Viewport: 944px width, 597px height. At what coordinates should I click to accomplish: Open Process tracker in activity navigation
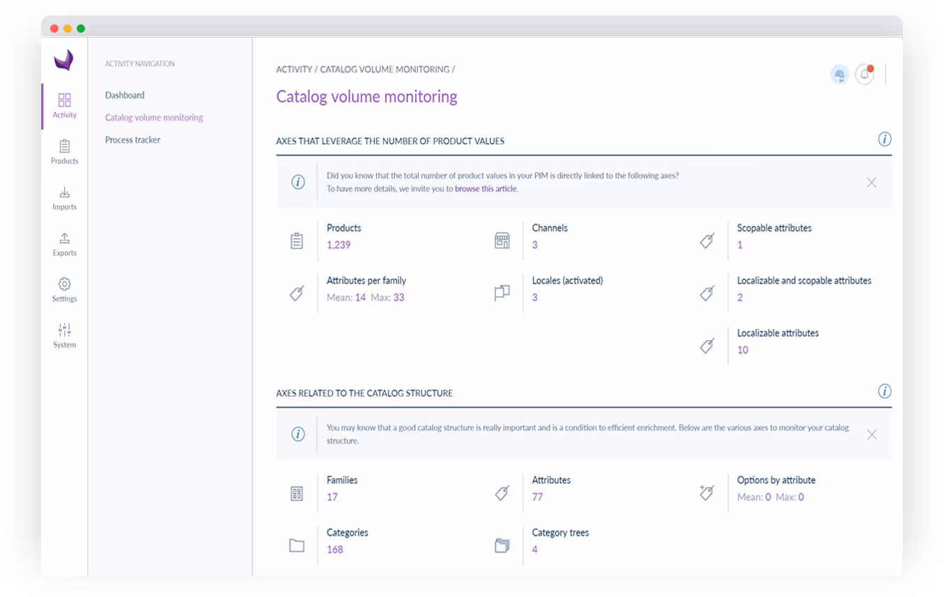coord(133,140)
